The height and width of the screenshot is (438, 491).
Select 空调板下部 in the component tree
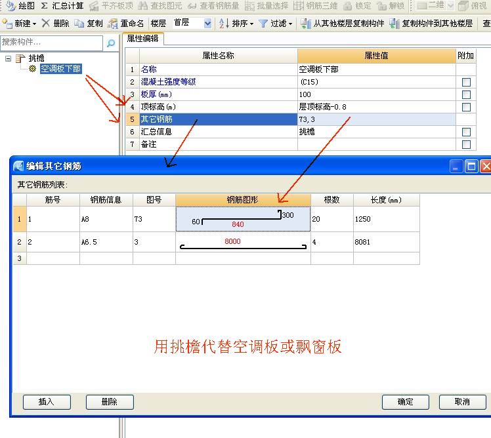[61, 68]
